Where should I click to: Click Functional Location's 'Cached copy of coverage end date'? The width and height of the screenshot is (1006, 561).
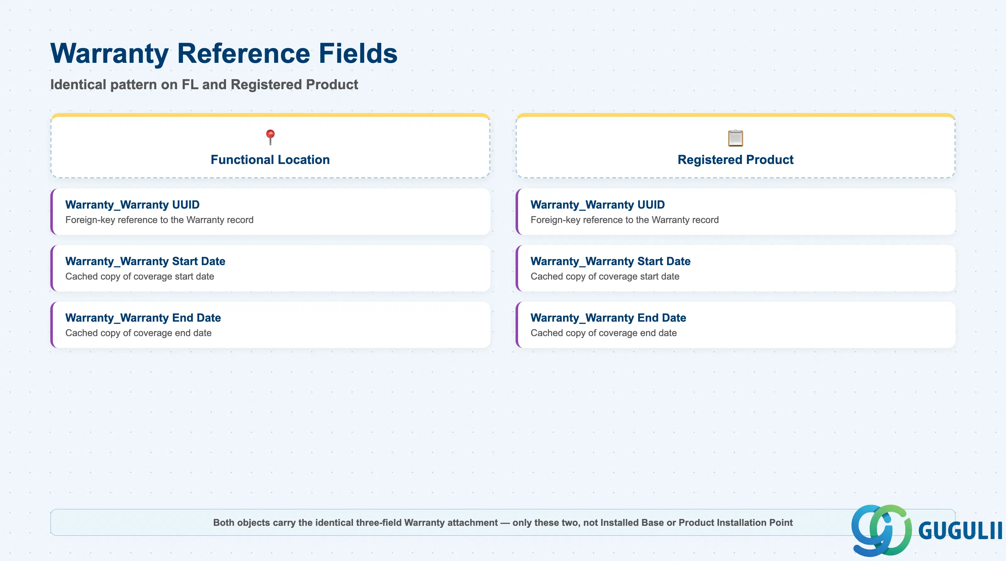pyautogui.click(x=138, y=333)
